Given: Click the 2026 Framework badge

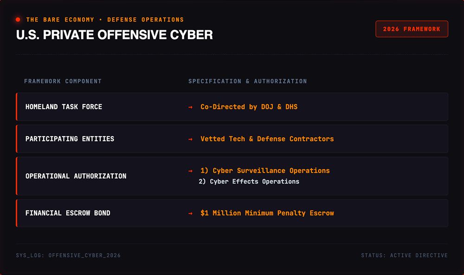Looking at the screenshot, I should pyautogui.click(x=412, y=29).
